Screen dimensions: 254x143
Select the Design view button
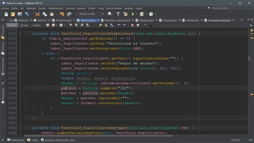[24, 25]
